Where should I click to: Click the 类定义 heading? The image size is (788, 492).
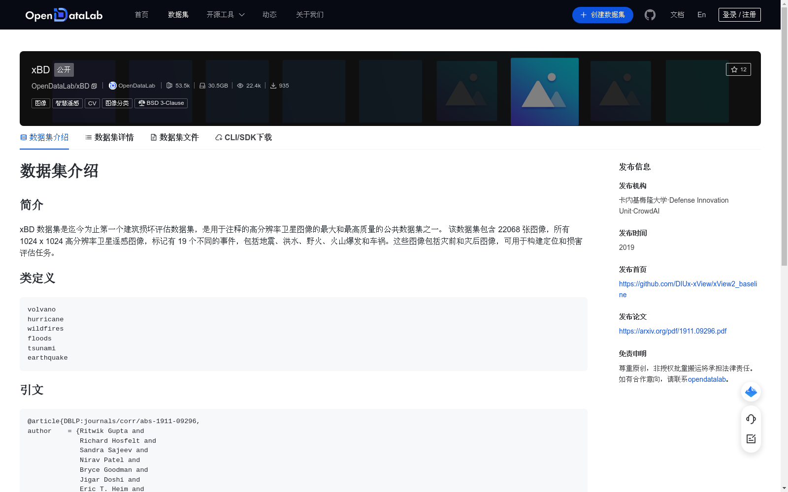(x=37, y=278)
